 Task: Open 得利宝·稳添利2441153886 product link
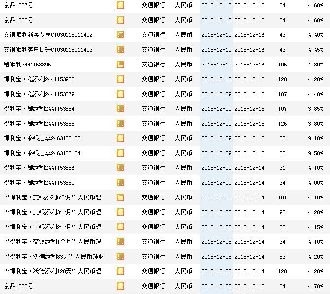click(39, 168)
